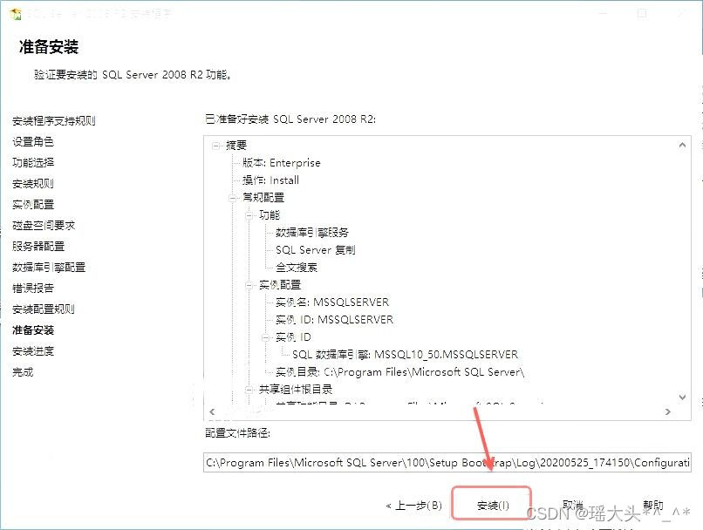Collapse the 实例配置 tree node
The width and height of the screenshot is (703, 530).
[249, 285]
